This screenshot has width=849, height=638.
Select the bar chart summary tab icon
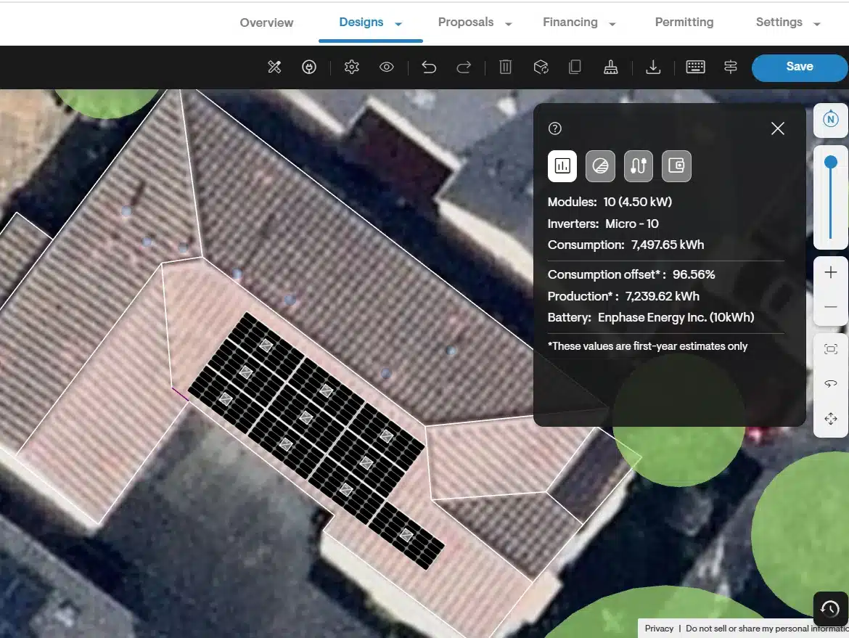click(x=562, y=165)
